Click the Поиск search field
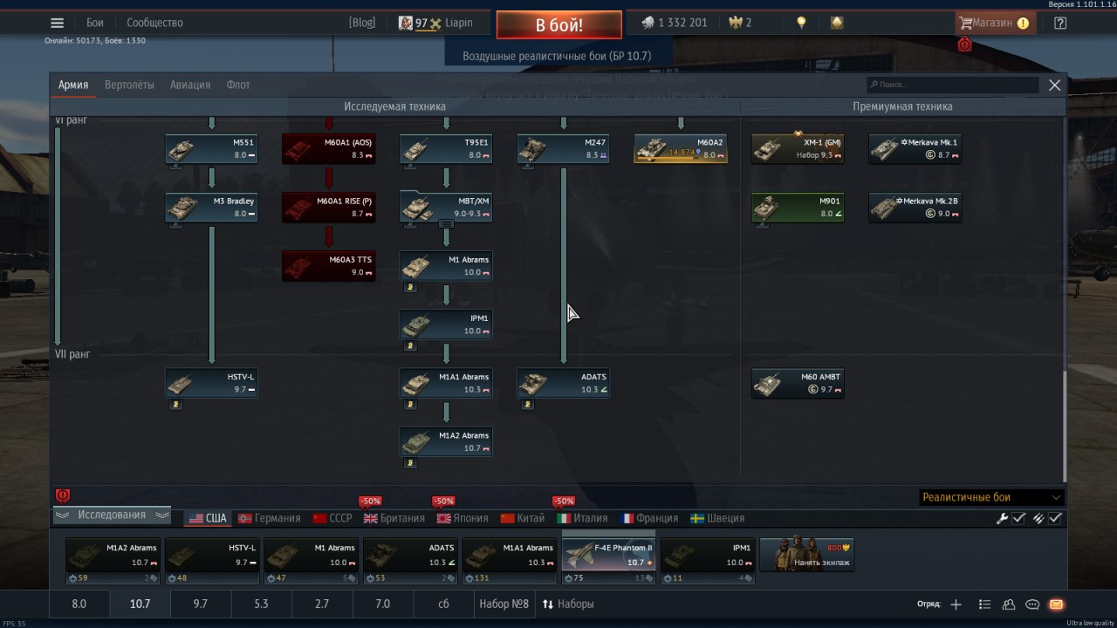Screen dimensions: 1117x628 [x=952, y=85]
